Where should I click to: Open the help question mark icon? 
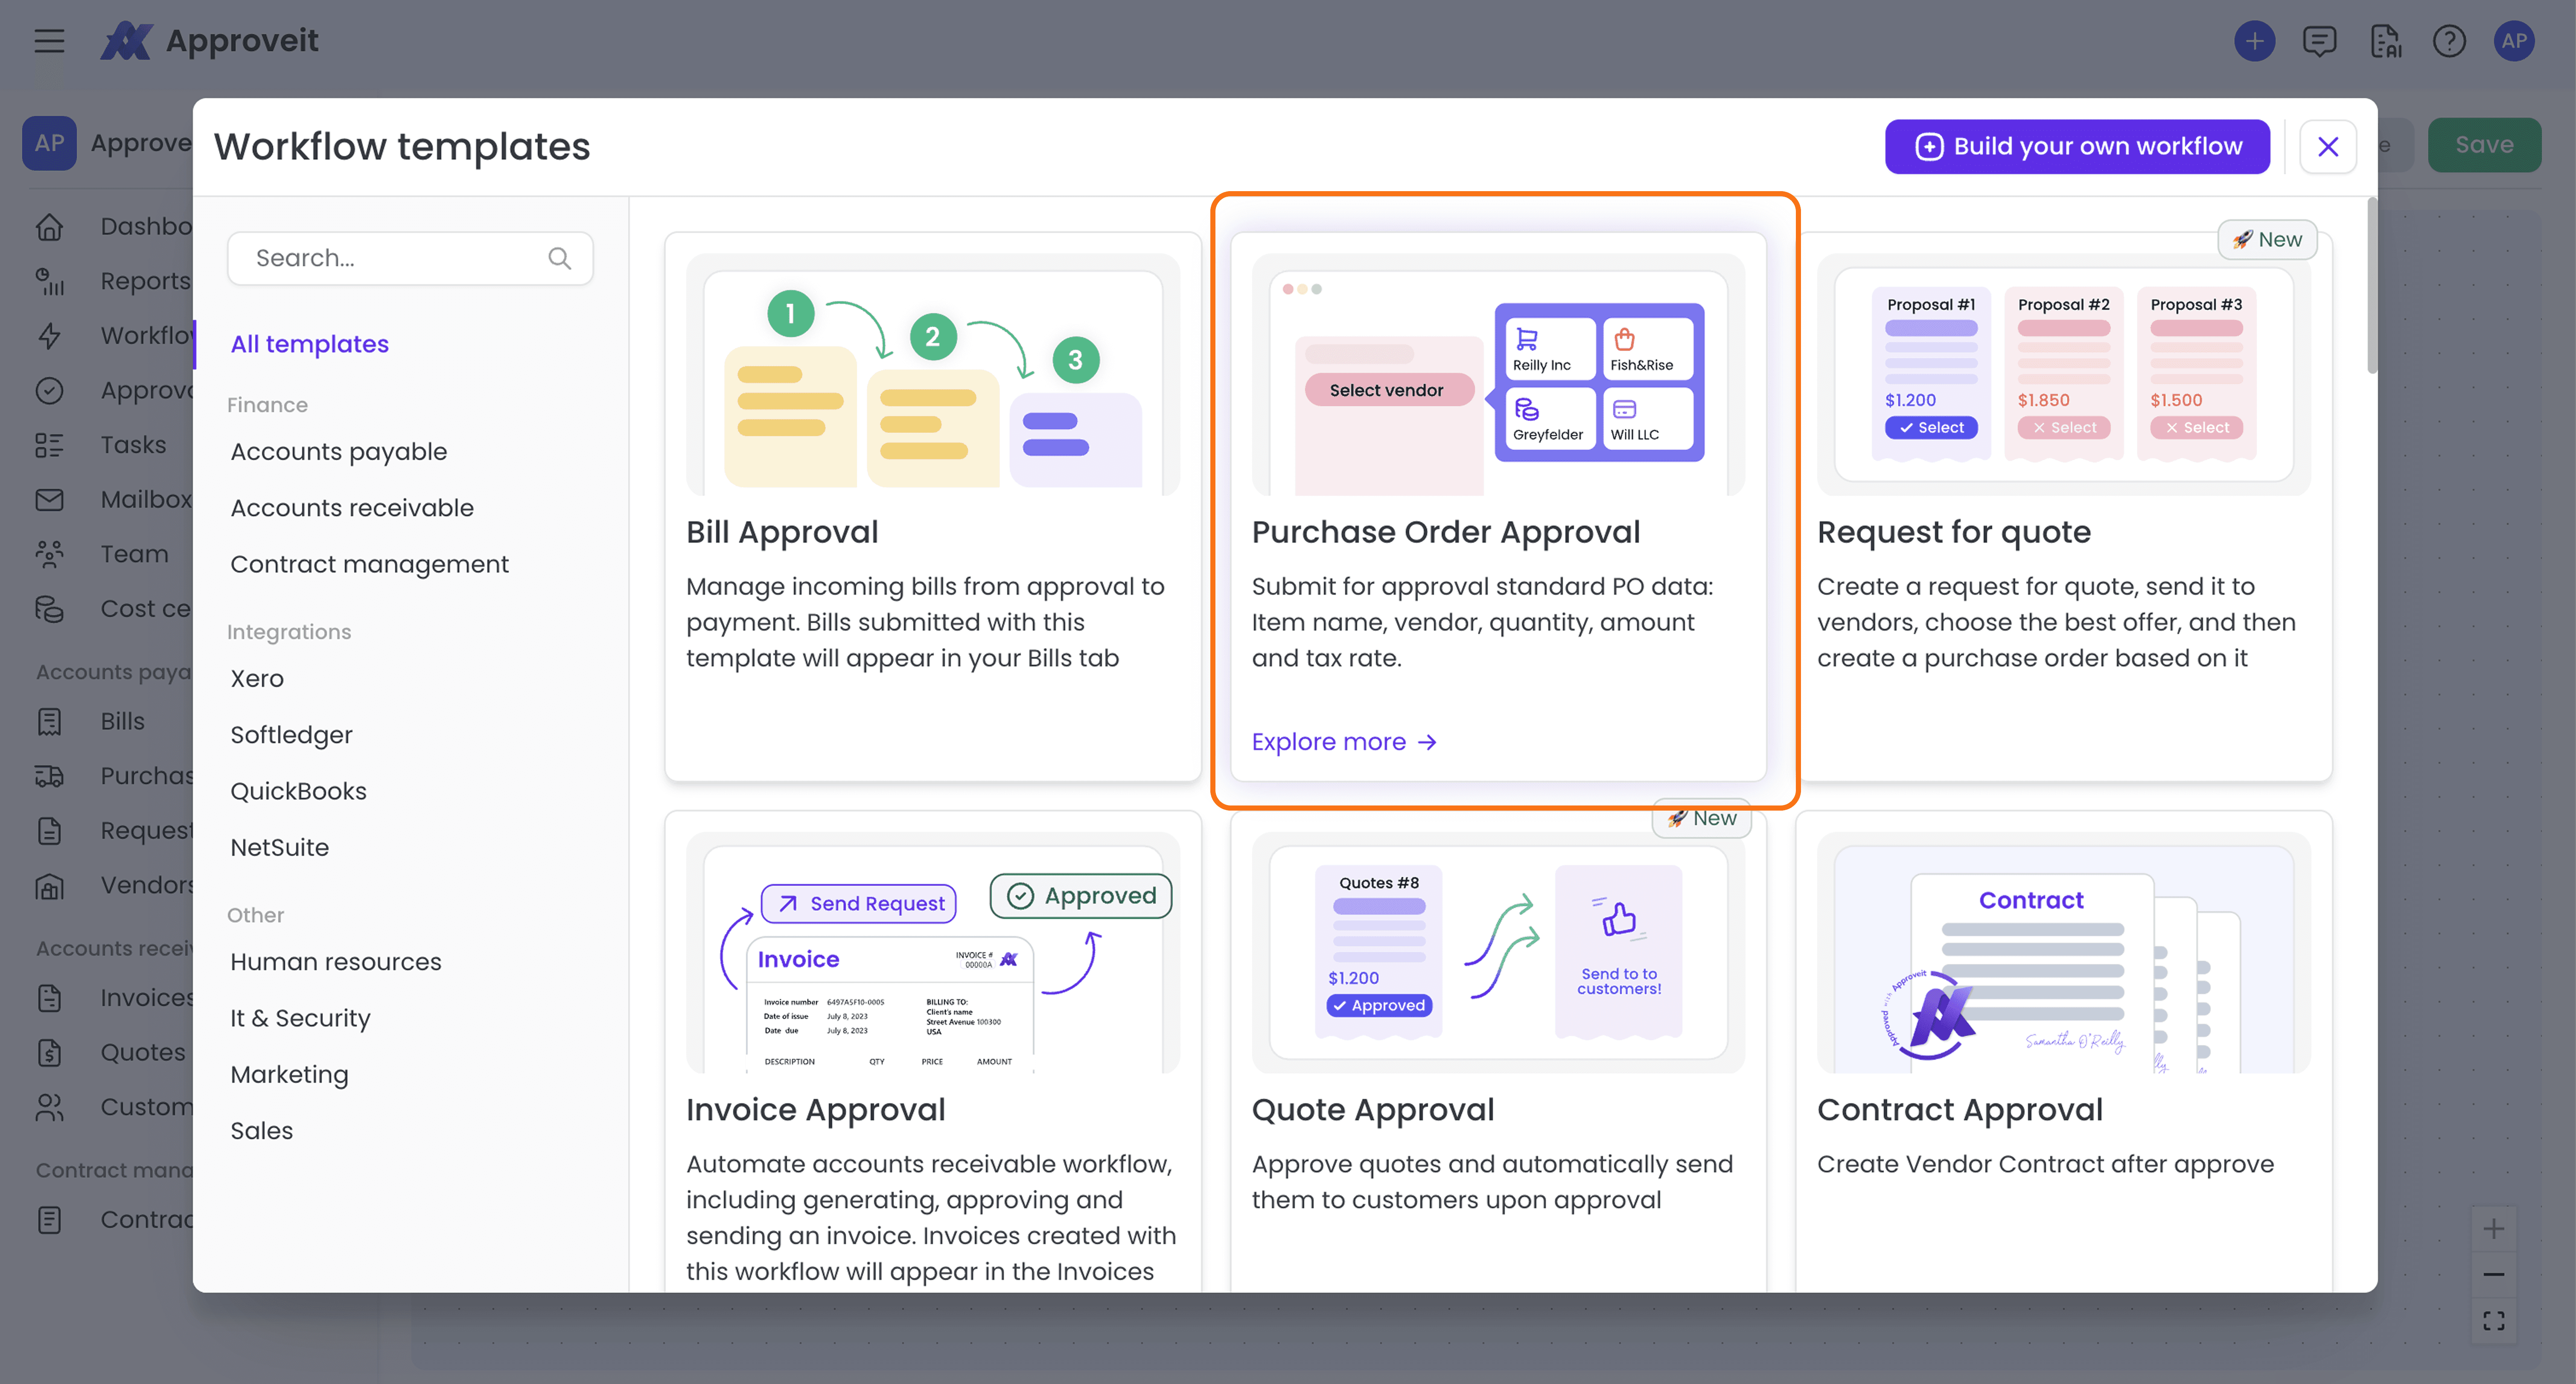pyautogui.click(x=2449, y=41)
